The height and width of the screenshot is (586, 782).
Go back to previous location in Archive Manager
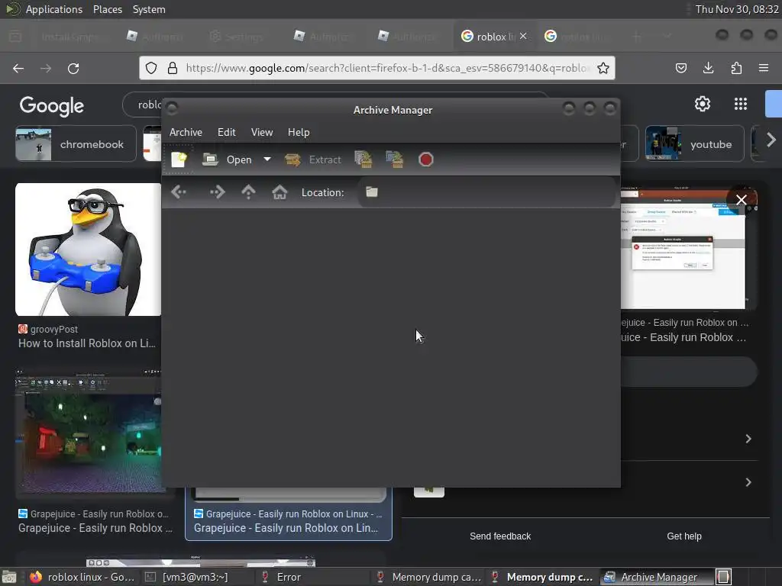(179, 192)
